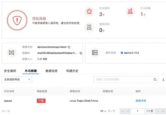The height and width of the screenshot is (115, 166).
Task: Open the 全部威胁等级 threat level dropdown
Action: coord(17,79)
